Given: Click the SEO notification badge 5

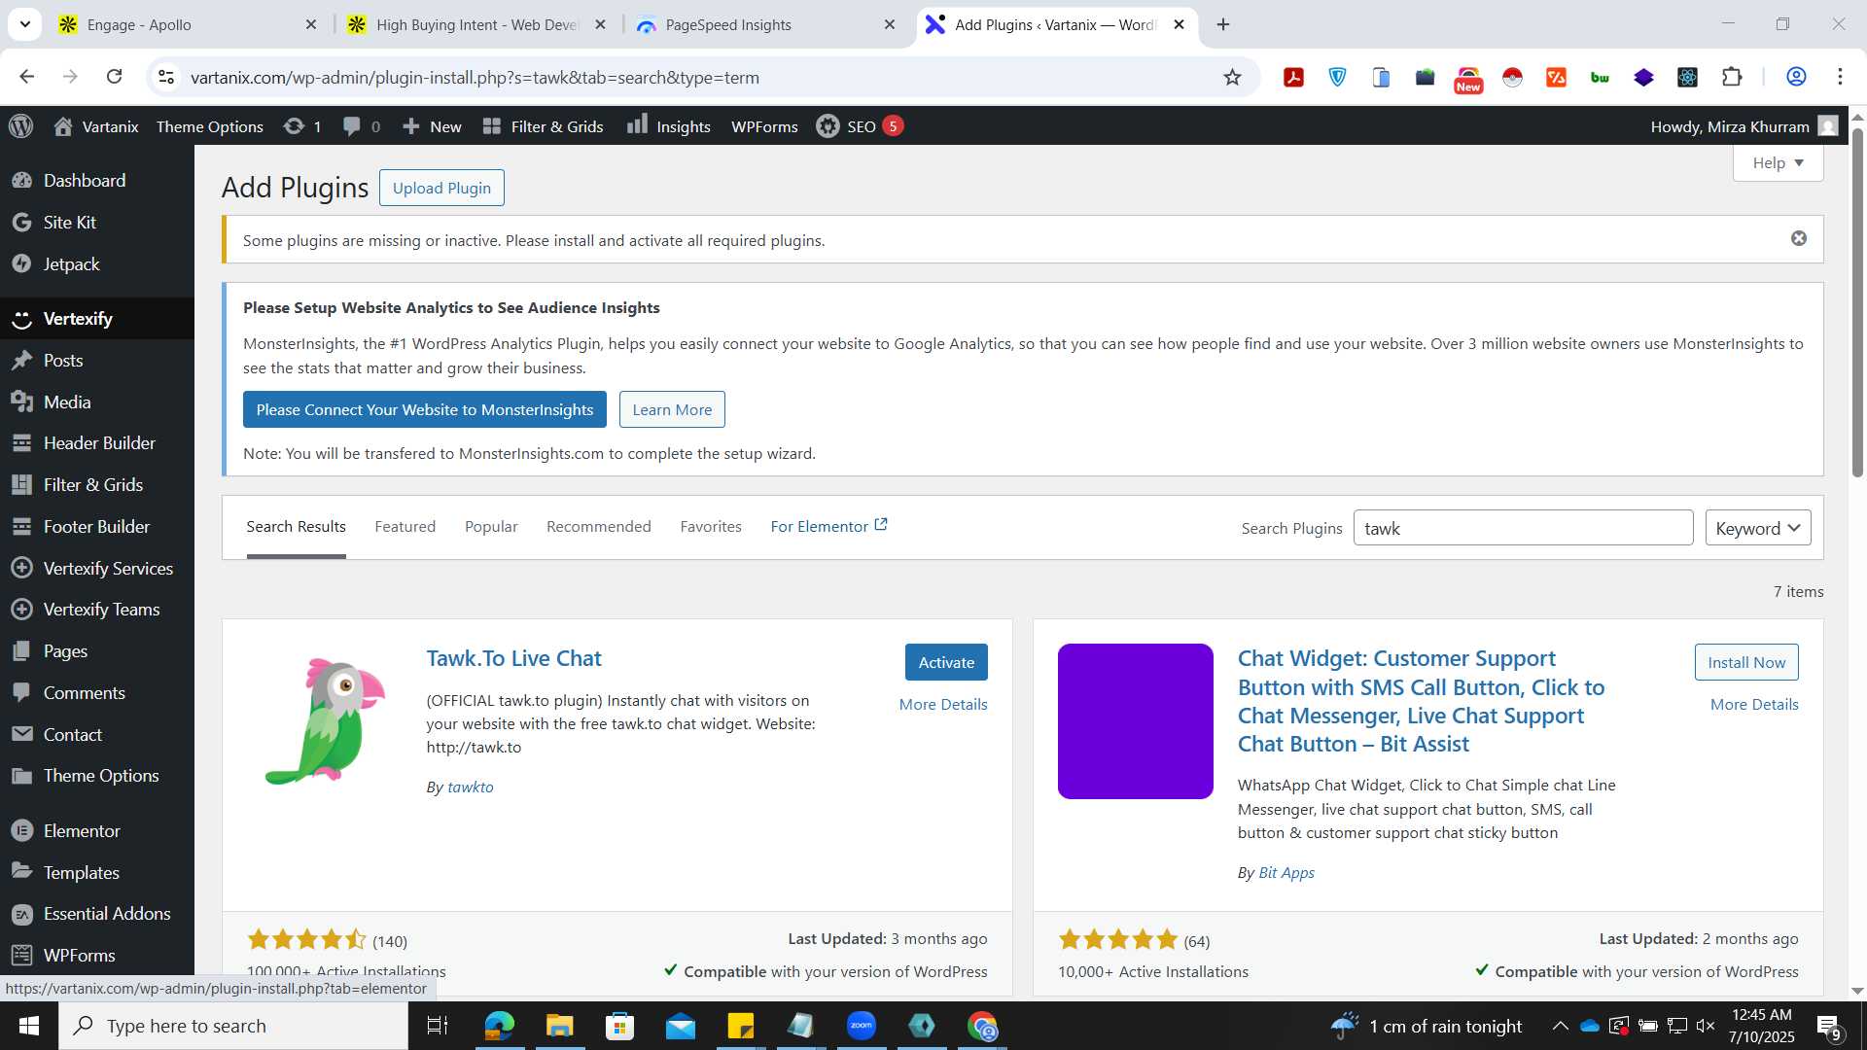Looking at the screenshot, I should [893, 125].
